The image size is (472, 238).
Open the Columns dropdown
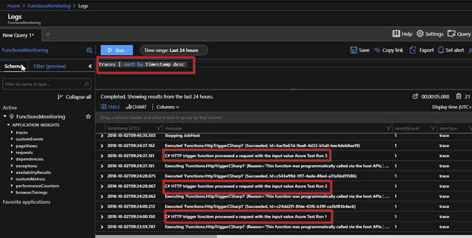tap(168, 107)
